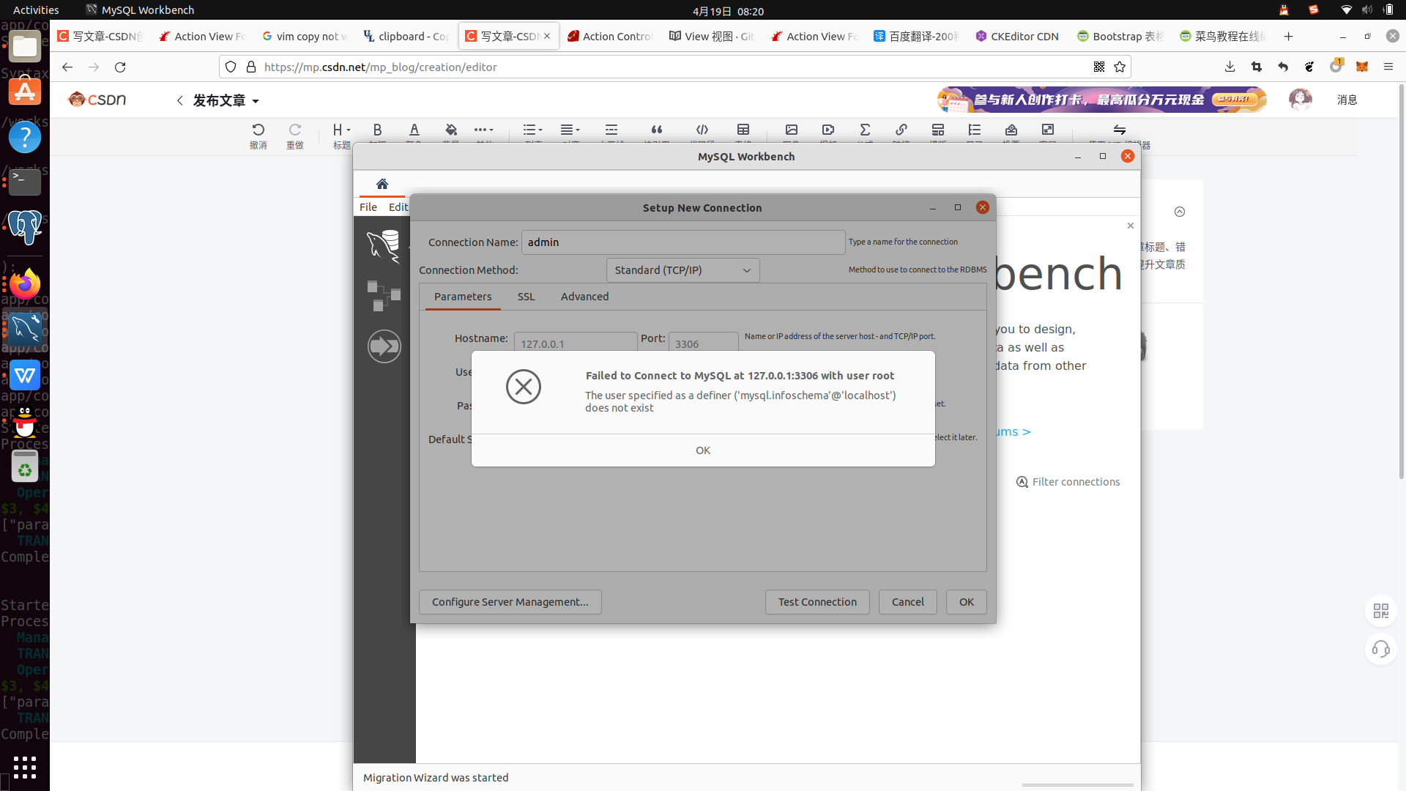Switch to the SSL tab
Screen dimensions: 1406x791
[x=526, y=297]
